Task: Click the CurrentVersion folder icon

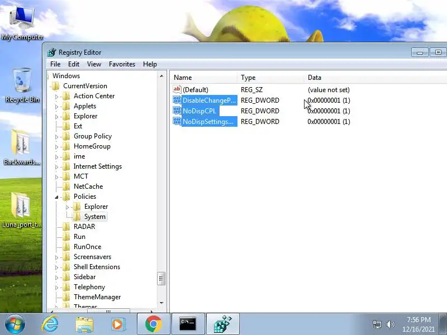Action: tap(56, 86)
